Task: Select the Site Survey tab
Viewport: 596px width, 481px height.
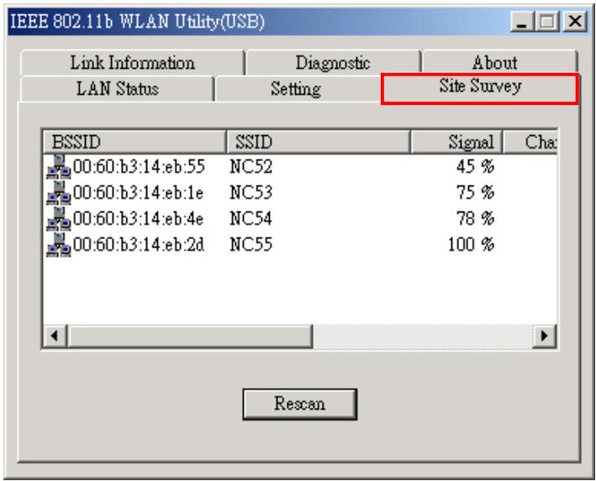Action: point(480,88)
